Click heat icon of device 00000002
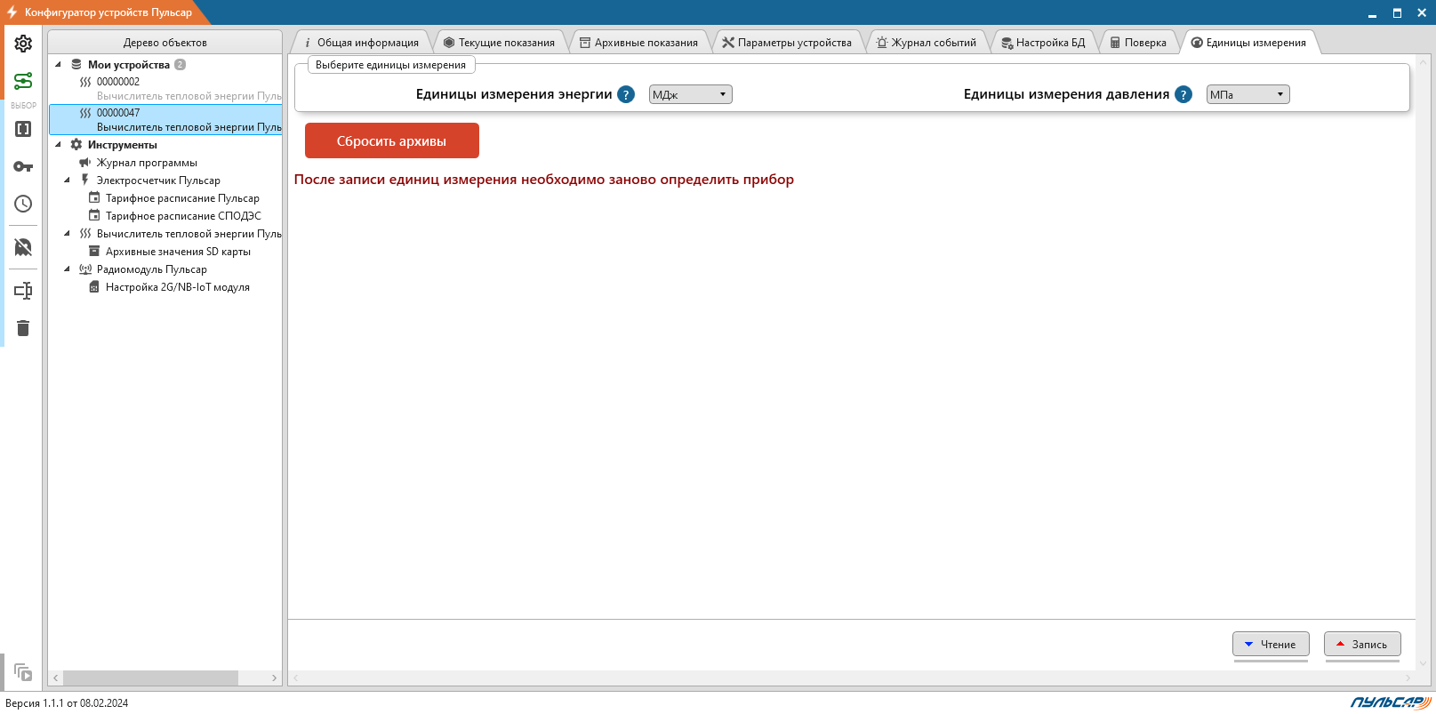 (x=85, y=82)
